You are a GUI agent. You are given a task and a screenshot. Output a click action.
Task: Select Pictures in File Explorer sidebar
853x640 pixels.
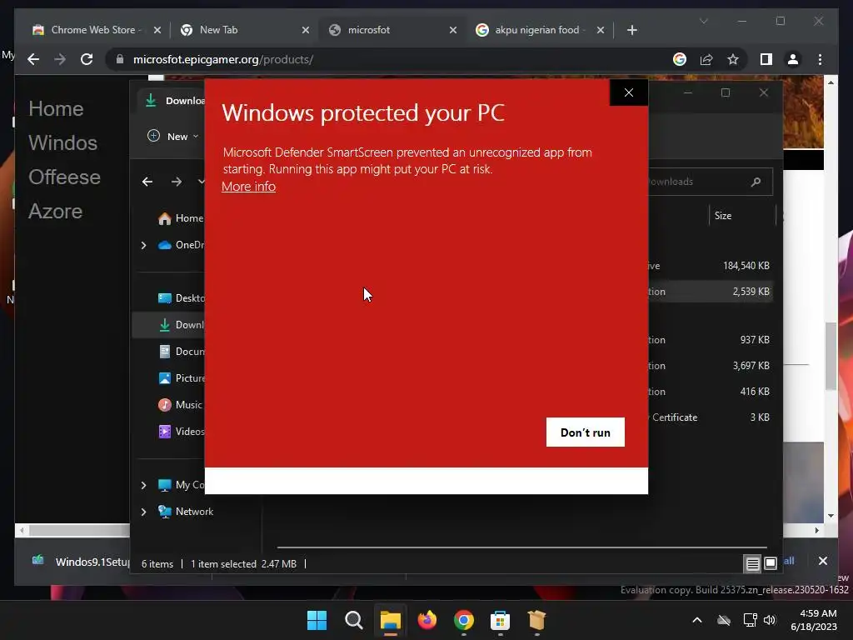coord(180,378)
